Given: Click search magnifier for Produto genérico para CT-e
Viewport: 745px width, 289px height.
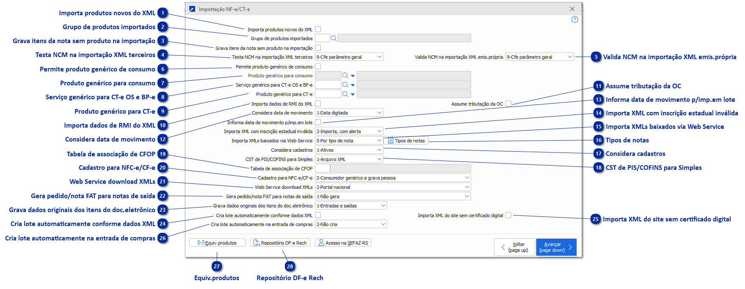Looking at the screenshot, I should pos(345,94).
